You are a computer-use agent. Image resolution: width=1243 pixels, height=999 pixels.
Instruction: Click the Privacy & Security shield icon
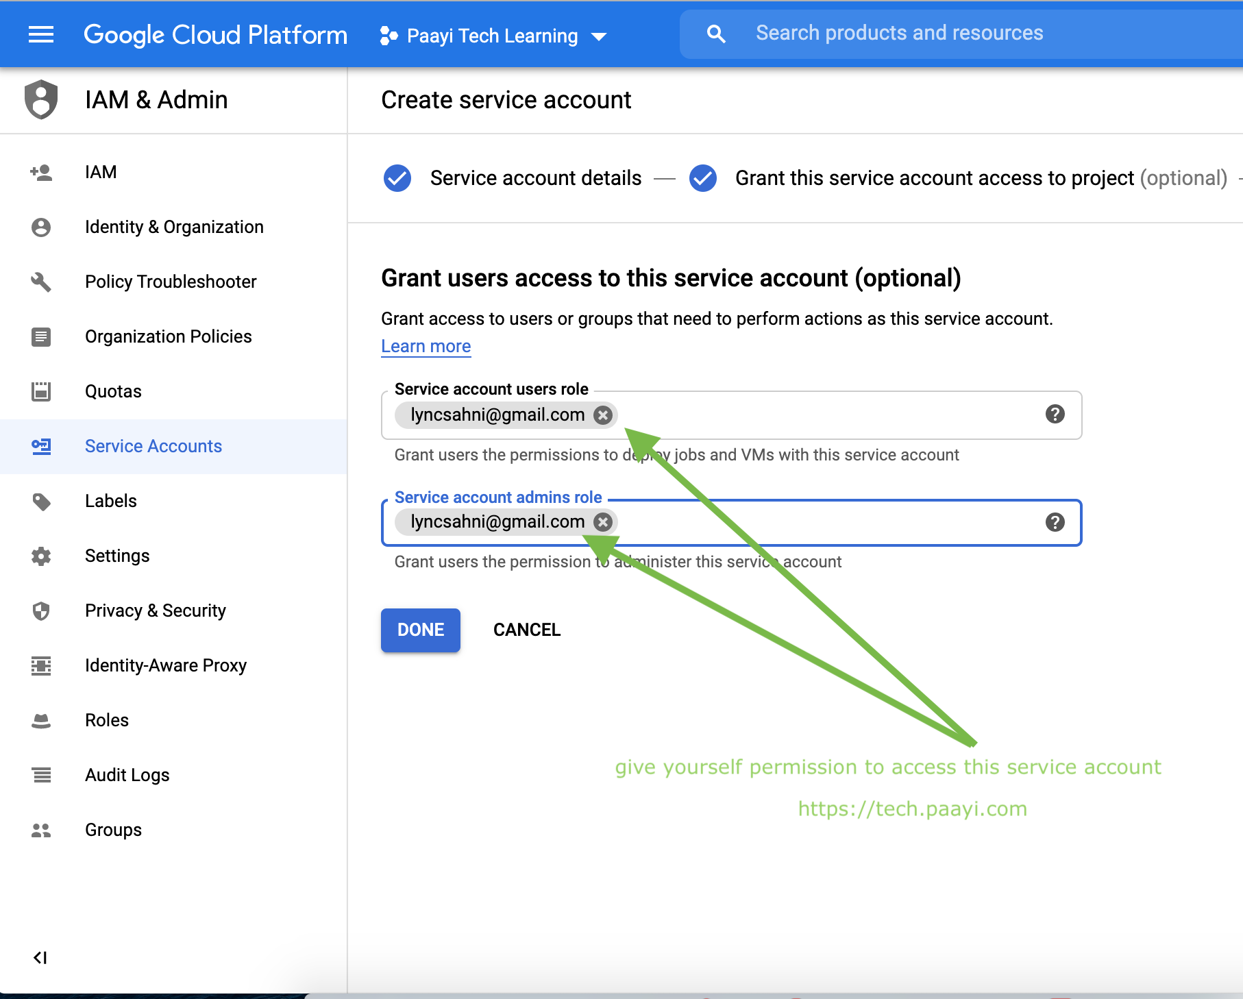[41, 610]
